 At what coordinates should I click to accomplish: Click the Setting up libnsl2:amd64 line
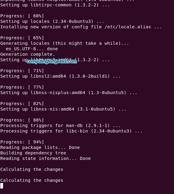[60, 76]
